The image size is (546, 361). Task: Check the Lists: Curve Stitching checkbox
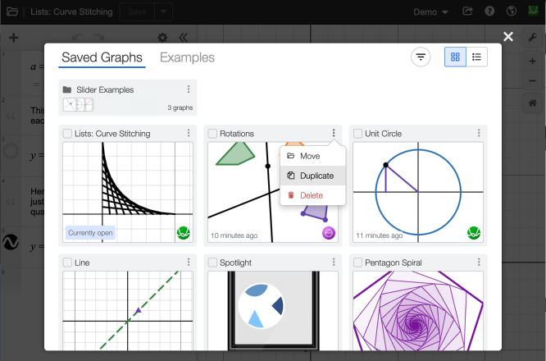[x=66, y=134]
